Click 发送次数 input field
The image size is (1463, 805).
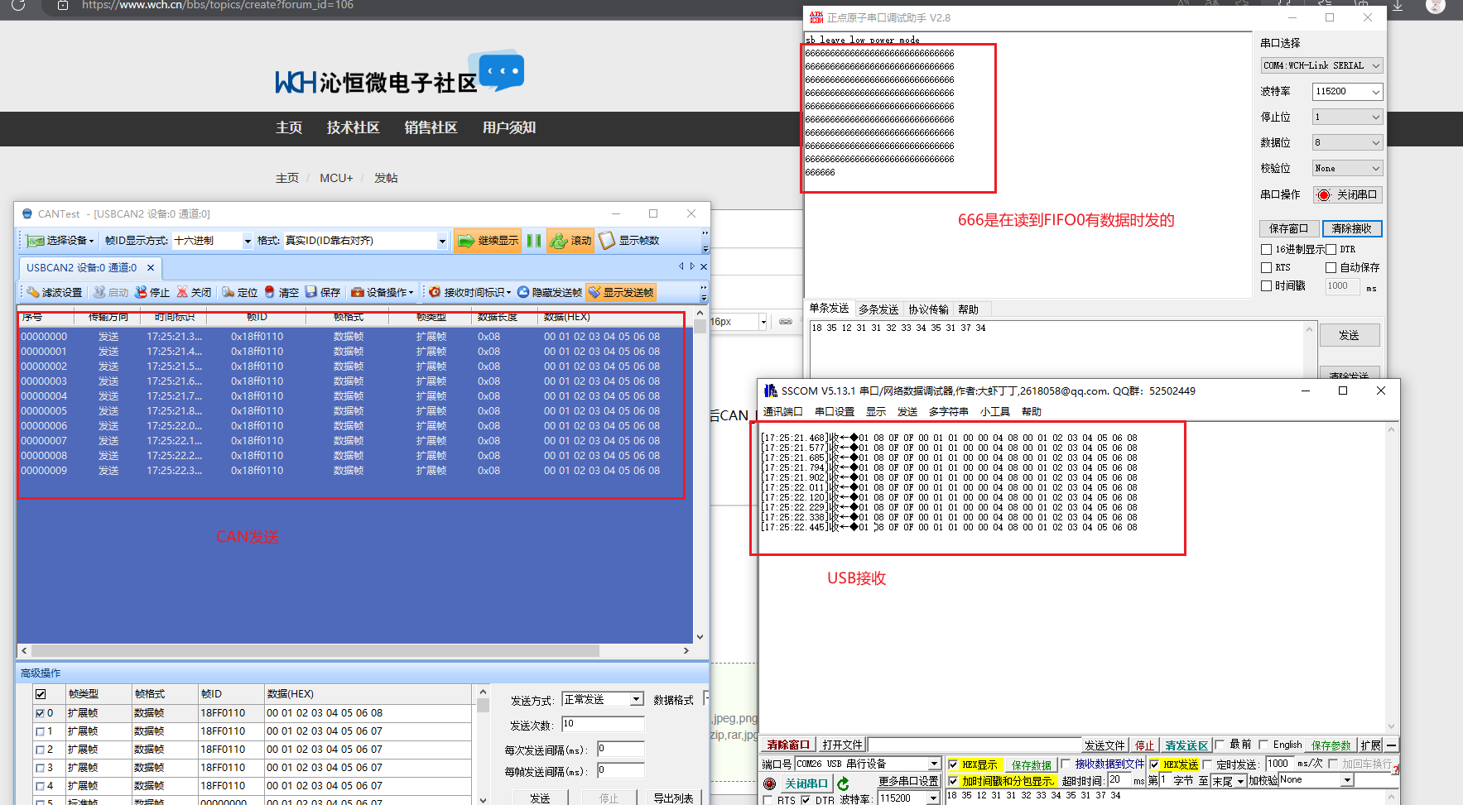[603, 724]
